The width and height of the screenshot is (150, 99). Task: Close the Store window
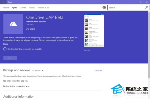point(147,2)
